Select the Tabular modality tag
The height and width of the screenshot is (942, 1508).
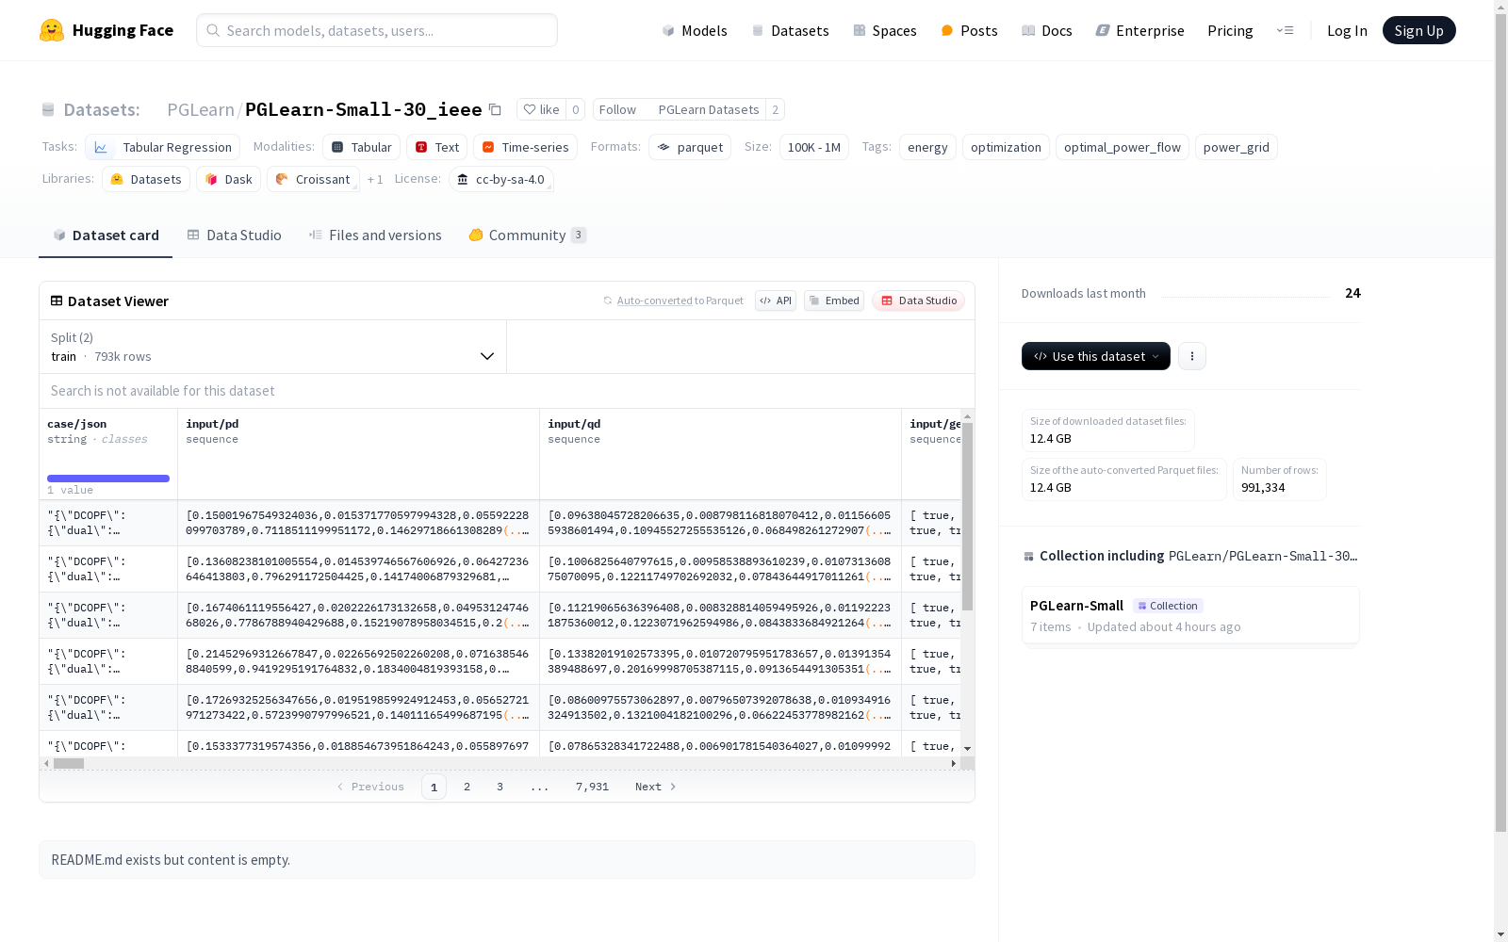[361, 147]
